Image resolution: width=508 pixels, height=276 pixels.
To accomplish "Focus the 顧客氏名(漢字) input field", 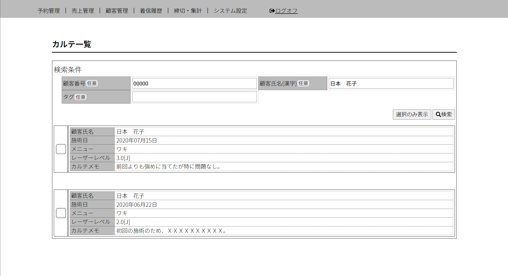I will [x=391, y=84].
